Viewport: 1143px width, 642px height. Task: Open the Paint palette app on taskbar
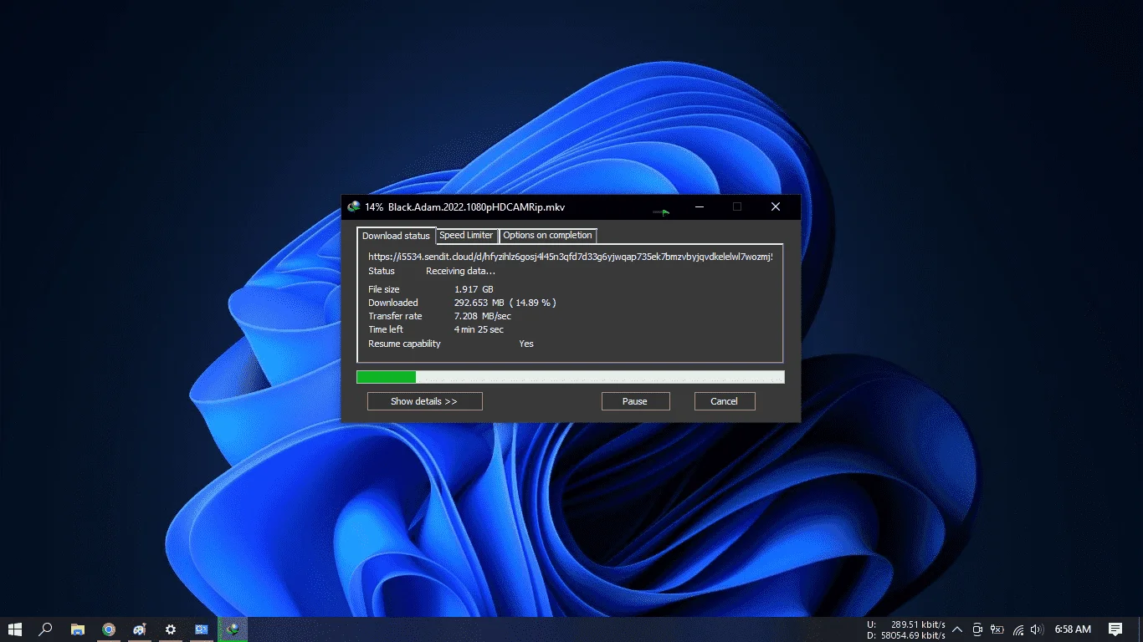140,629
